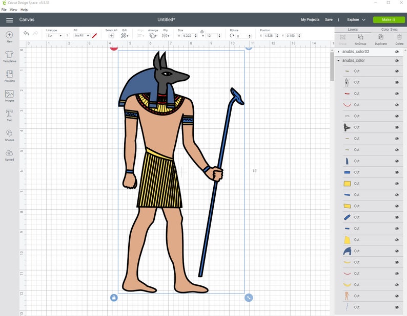Open the Help menu

pos(24,10)
